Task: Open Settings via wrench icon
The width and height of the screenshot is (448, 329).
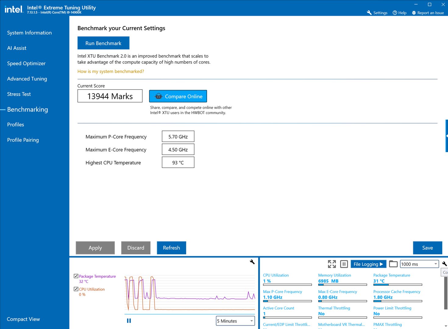Action: point(369,13)
